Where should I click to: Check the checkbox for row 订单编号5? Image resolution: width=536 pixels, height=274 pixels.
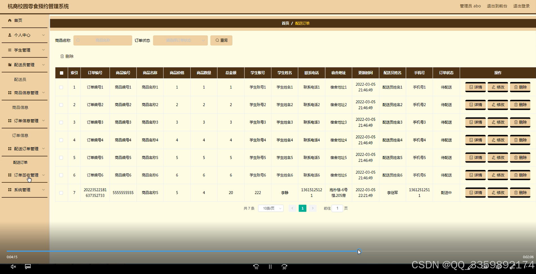61,158
